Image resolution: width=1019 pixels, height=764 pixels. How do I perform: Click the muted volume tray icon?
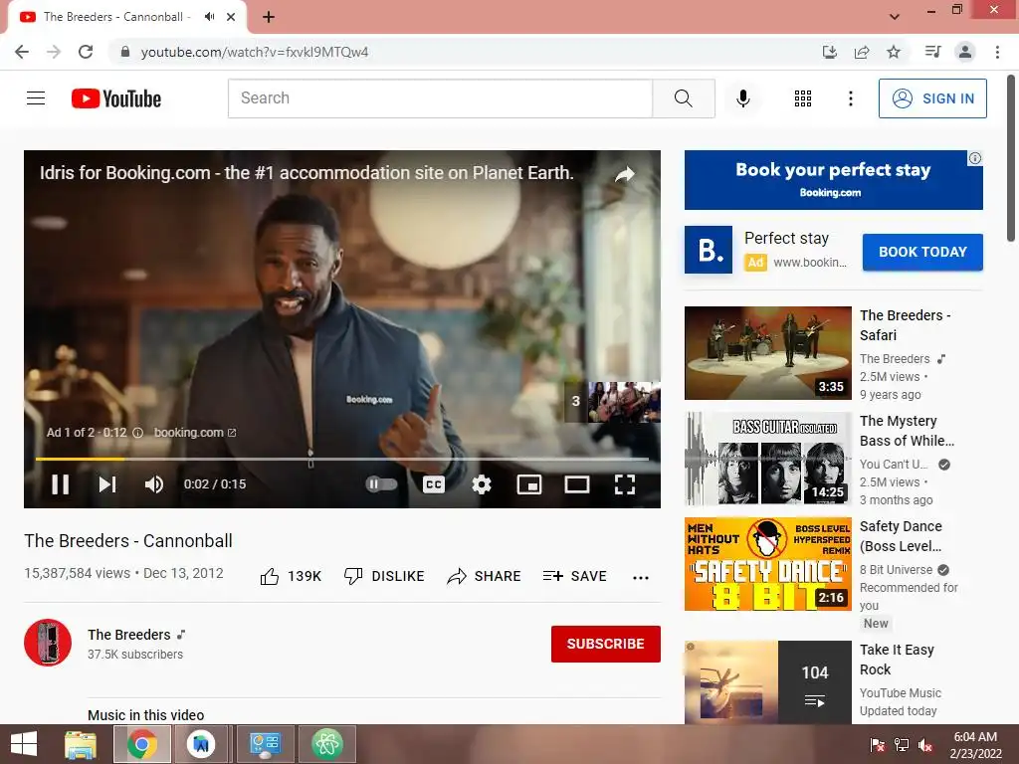coord(925,745)
